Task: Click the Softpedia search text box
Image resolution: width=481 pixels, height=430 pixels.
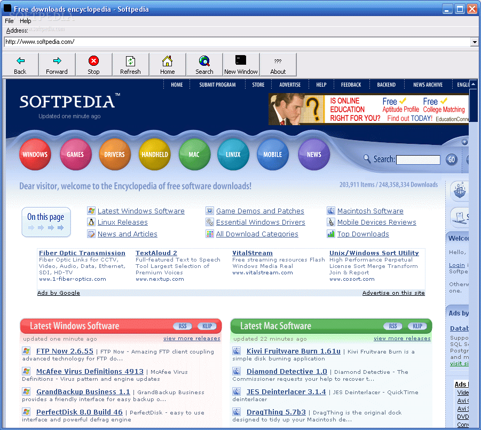Action: (x=418, y=160)
